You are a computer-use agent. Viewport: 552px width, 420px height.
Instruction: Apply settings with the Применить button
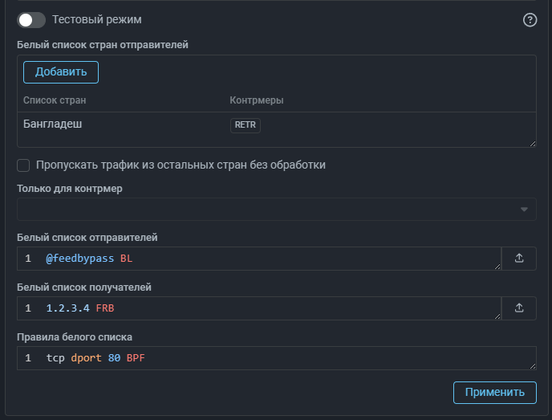(495, 393)
